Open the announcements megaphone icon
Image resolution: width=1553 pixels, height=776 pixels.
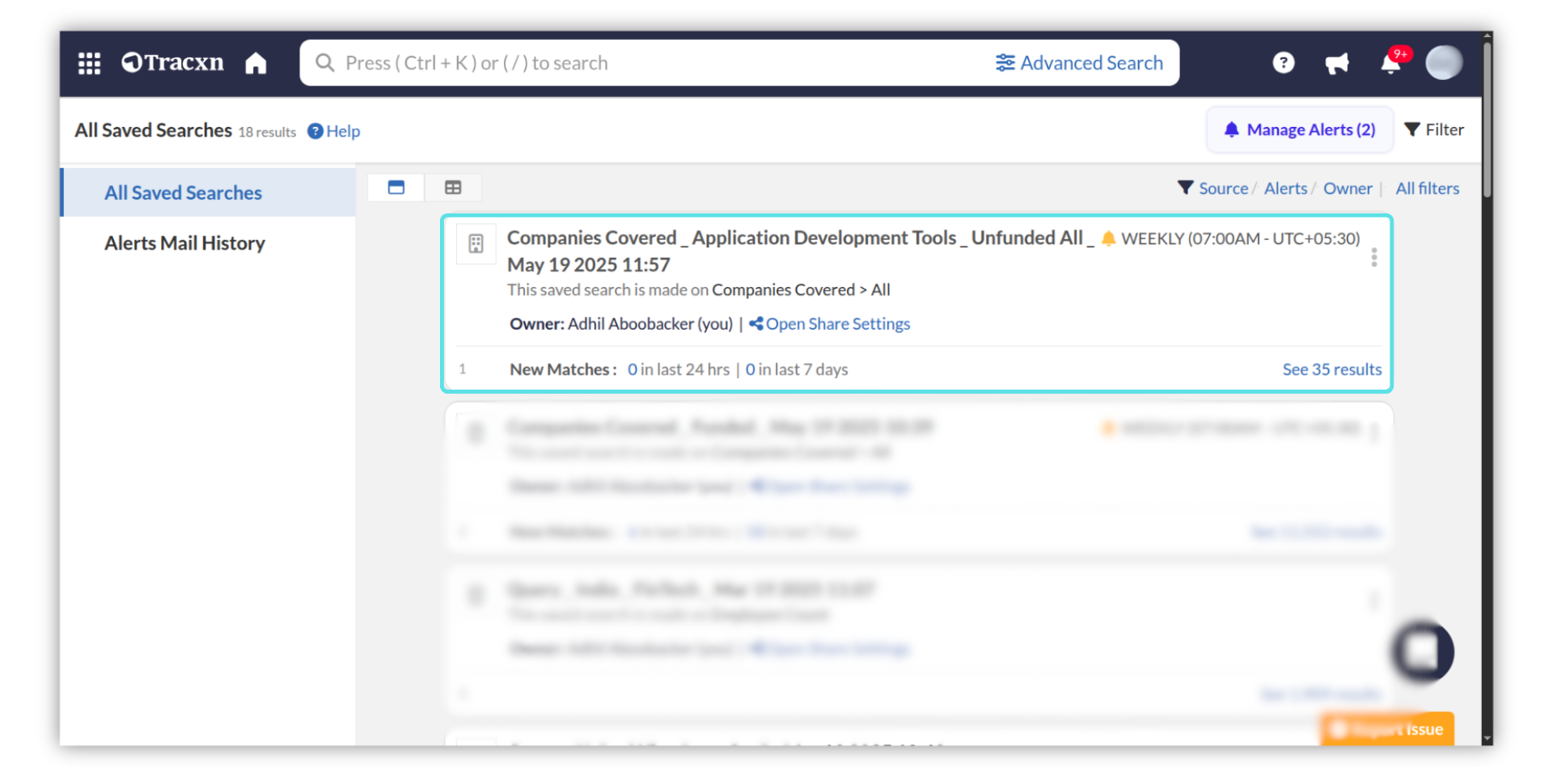click(1336, 63)
